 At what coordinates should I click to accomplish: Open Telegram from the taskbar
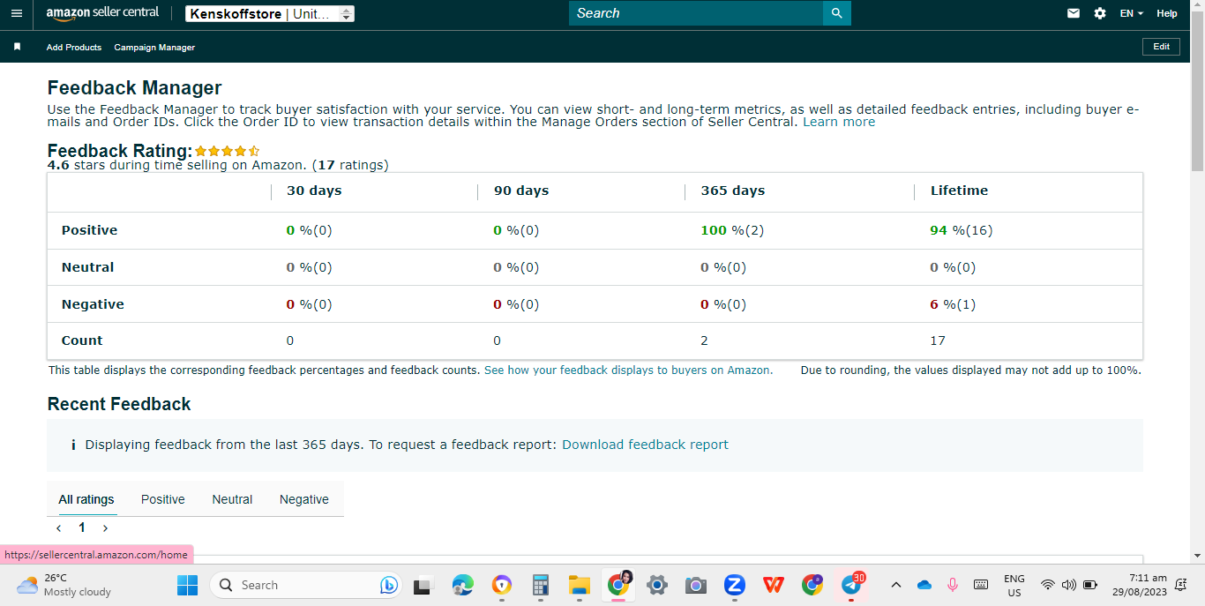click(851, 585)
